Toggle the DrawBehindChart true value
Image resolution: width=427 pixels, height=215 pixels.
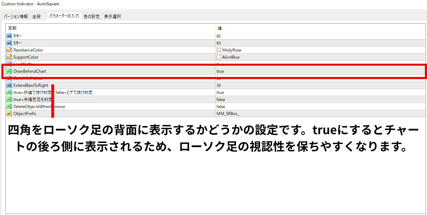click(320, 71)
